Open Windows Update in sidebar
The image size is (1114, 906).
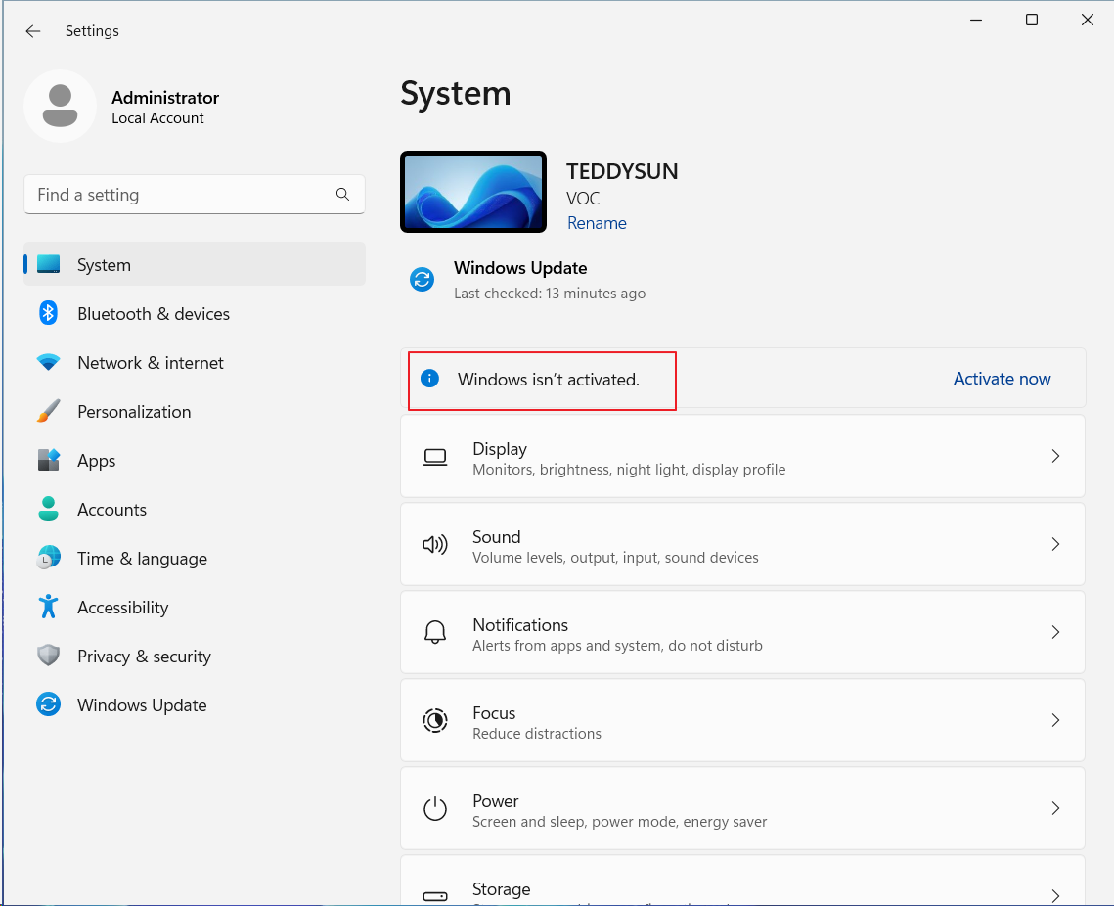195,704
